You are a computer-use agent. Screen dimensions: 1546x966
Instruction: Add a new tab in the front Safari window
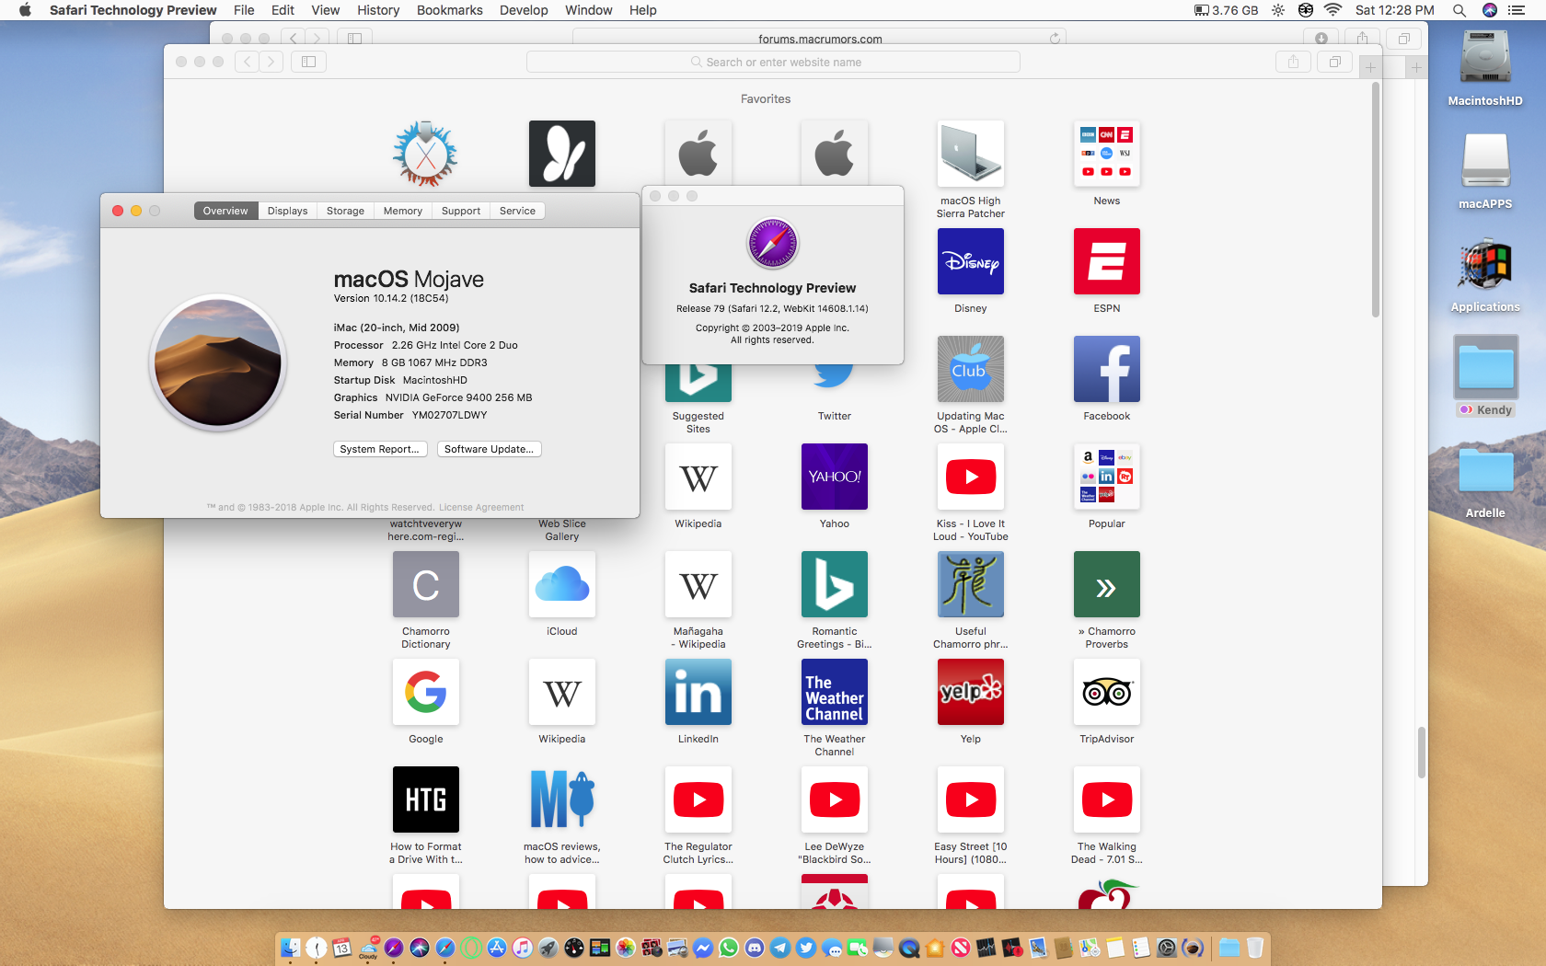[1370, 67]
